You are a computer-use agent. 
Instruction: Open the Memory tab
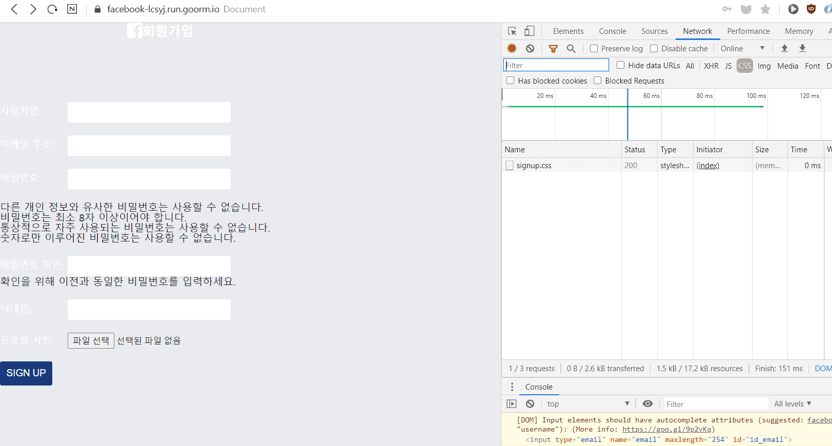799,31
